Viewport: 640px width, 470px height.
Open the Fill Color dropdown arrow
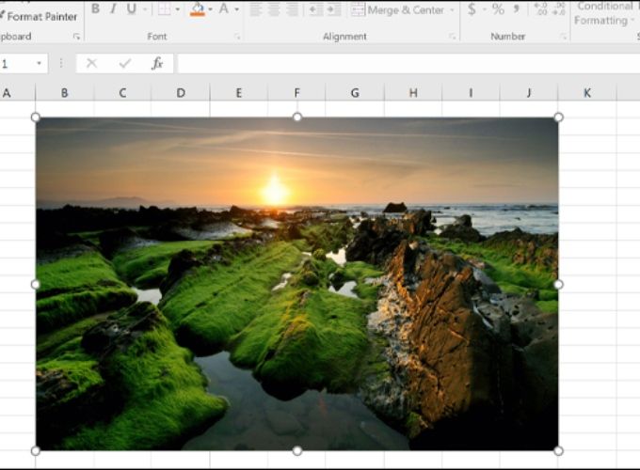210,9
